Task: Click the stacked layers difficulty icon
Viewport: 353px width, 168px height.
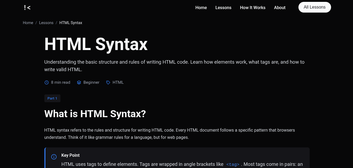Action: click(79, 83)
